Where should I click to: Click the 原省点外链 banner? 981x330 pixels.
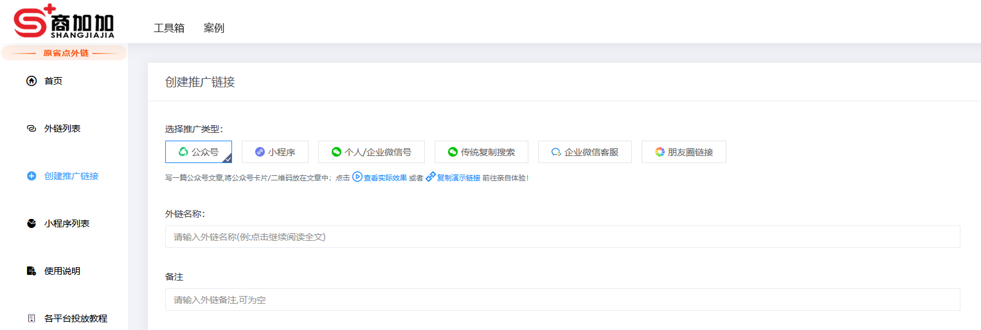[64, 53]
